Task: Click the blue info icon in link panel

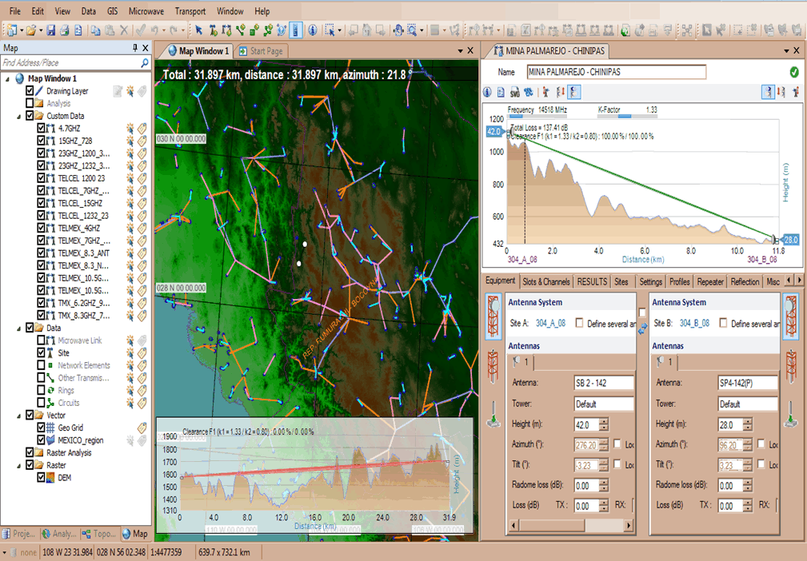Action: [487, 93]
